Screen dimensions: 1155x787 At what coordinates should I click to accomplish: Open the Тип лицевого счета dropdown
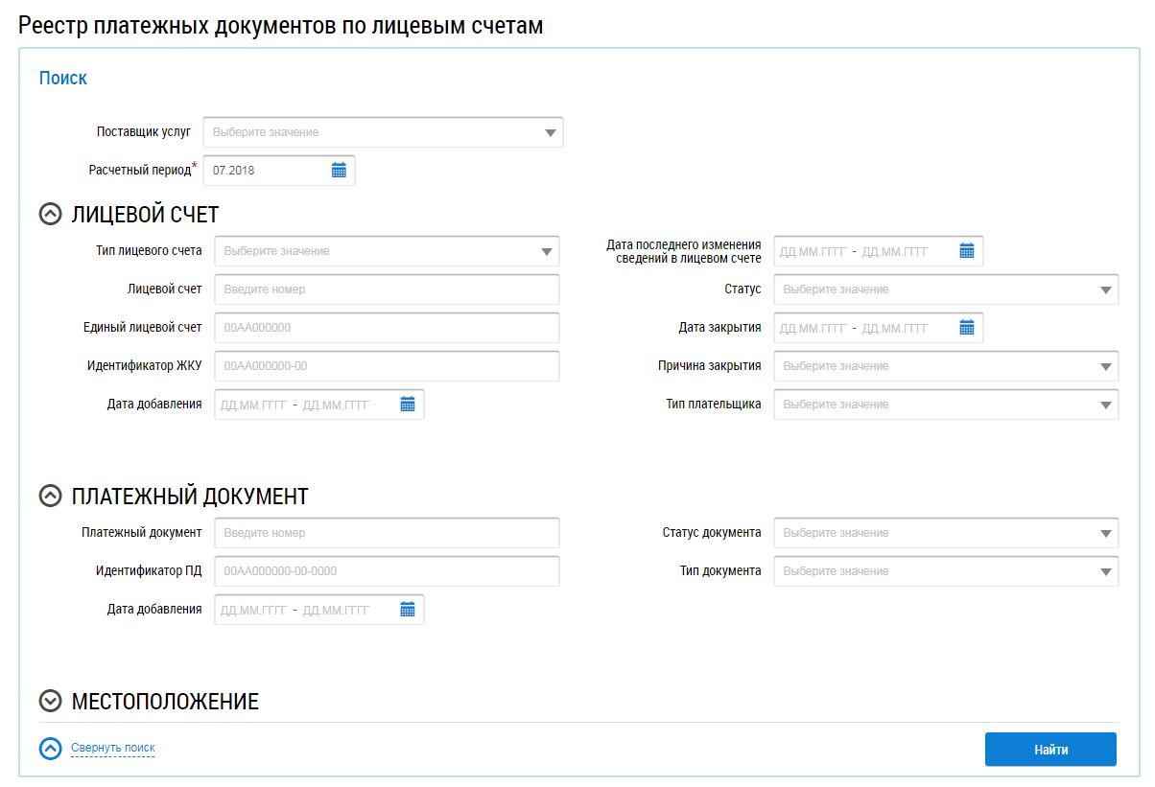[x=387, y=251]
